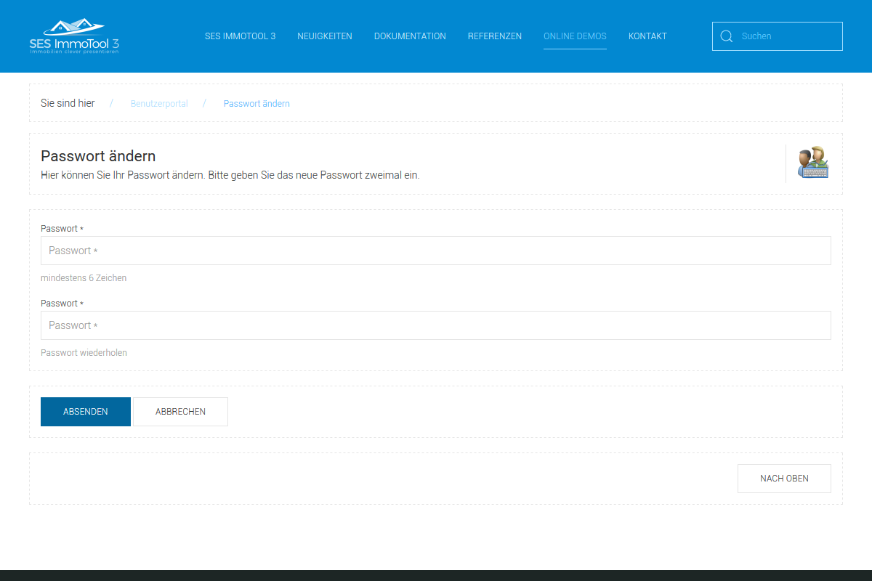The width and height of the screenshot is (872, 581).
Task: Cancel using the ABBRECHEN button
Action: [180, 412]
